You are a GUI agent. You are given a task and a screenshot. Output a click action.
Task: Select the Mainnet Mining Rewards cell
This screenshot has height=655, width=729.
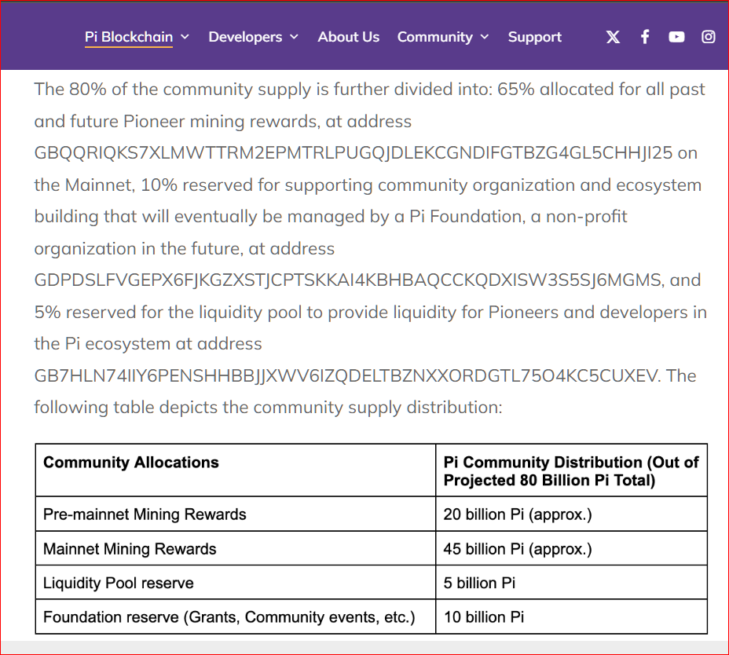[236, 548]
